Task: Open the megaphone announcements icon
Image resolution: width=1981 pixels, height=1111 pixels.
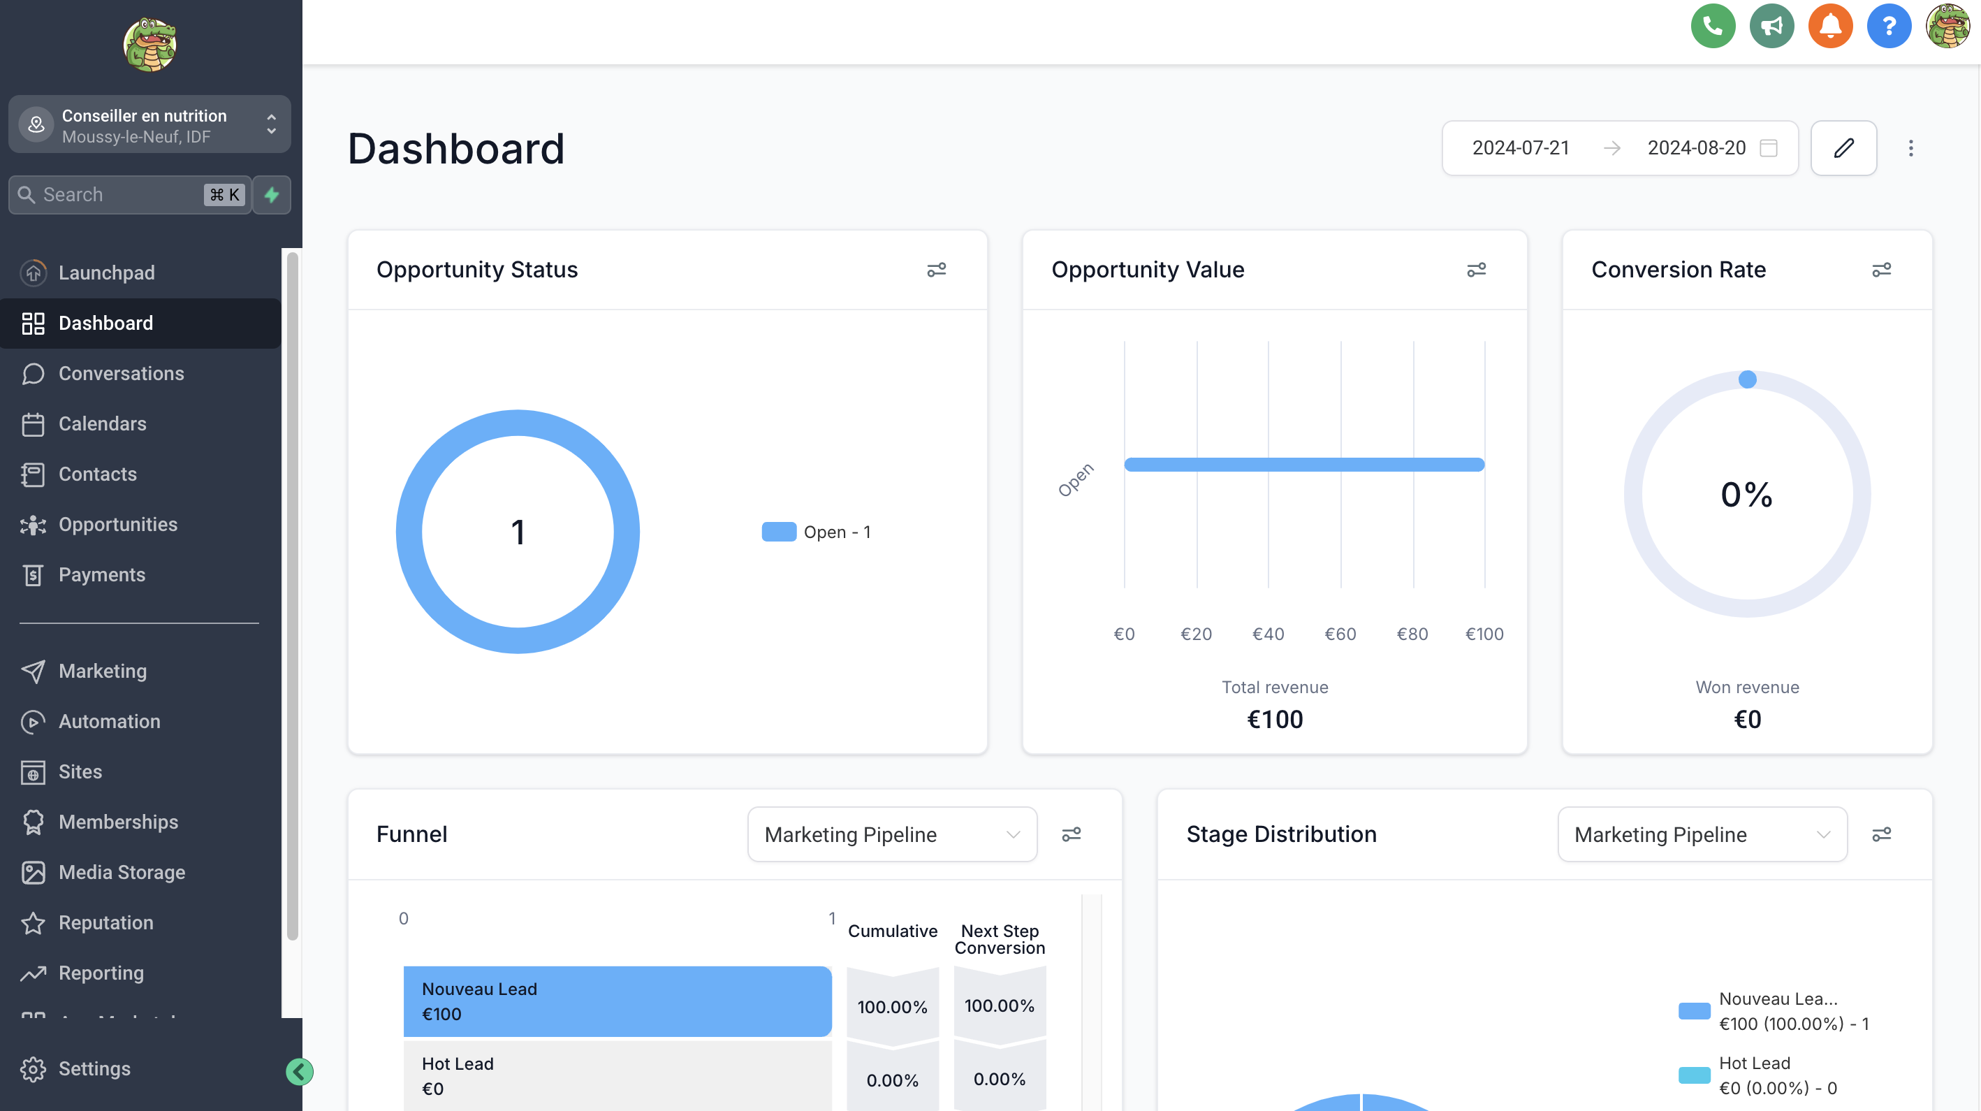Action: pyautogui.click(x=1771, y=26)
